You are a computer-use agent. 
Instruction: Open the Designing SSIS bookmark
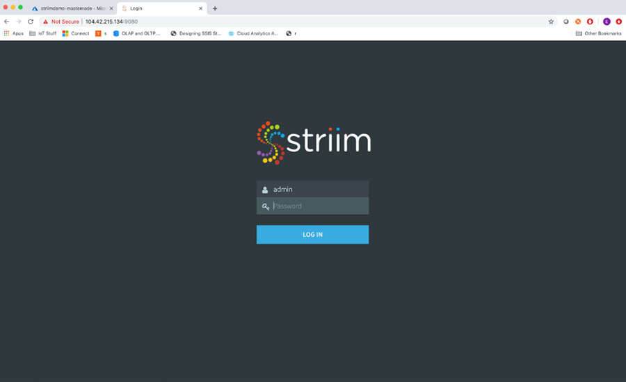coord(195,33)
